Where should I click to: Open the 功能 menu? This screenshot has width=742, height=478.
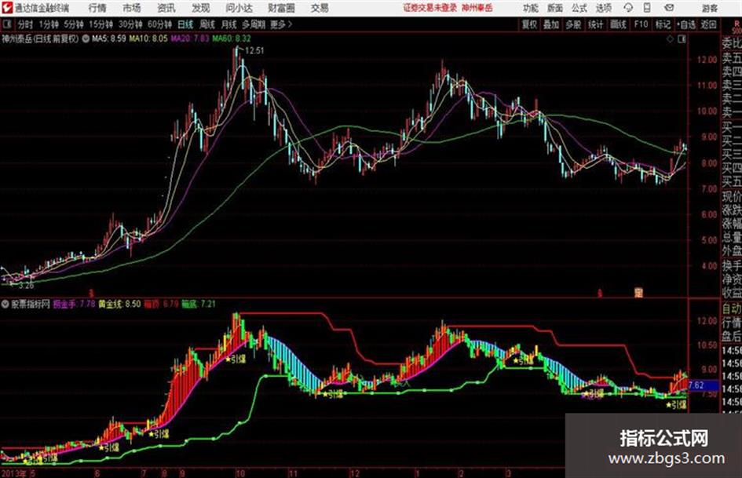(x=531, y=8)
